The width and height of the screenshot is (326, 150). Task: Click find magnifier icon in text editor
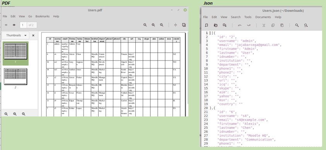pos(297,25)
